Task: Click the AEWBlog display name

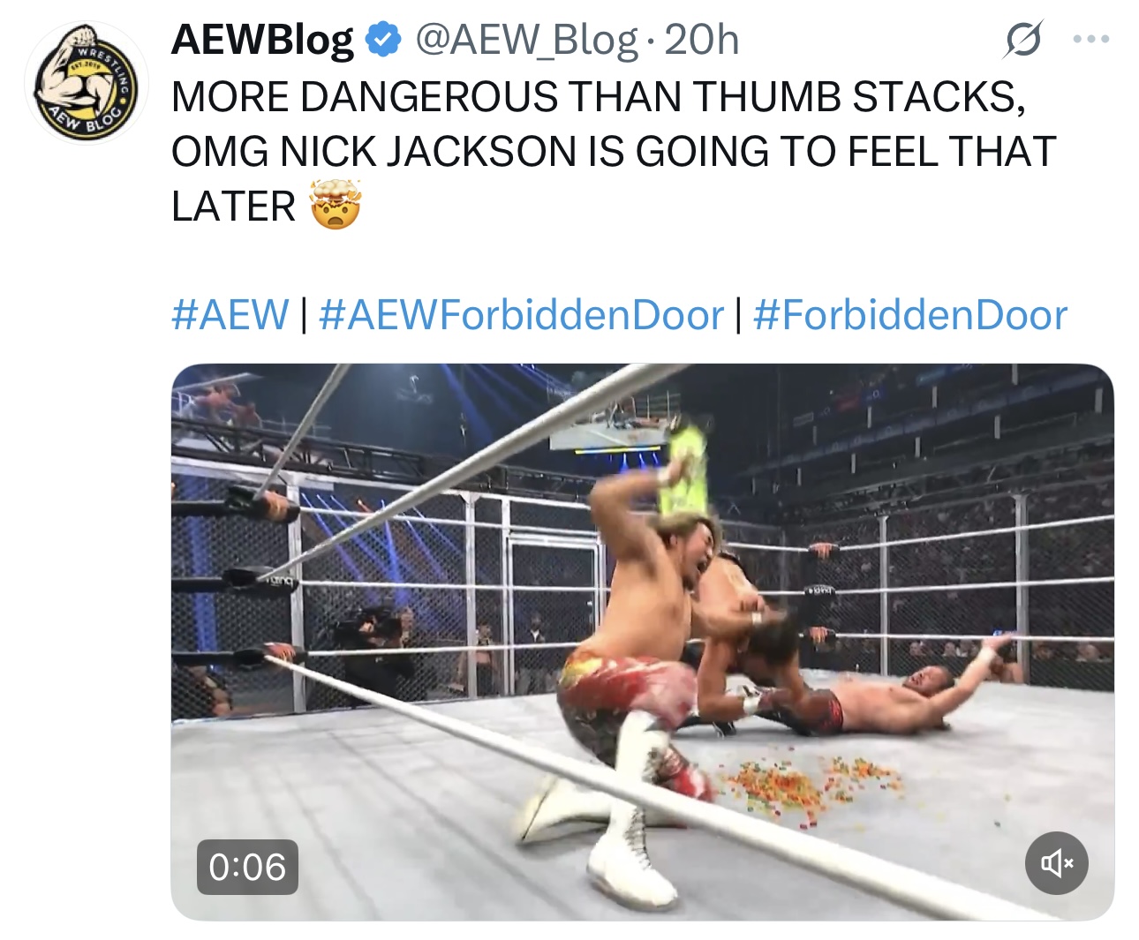Action: [262, 40]
